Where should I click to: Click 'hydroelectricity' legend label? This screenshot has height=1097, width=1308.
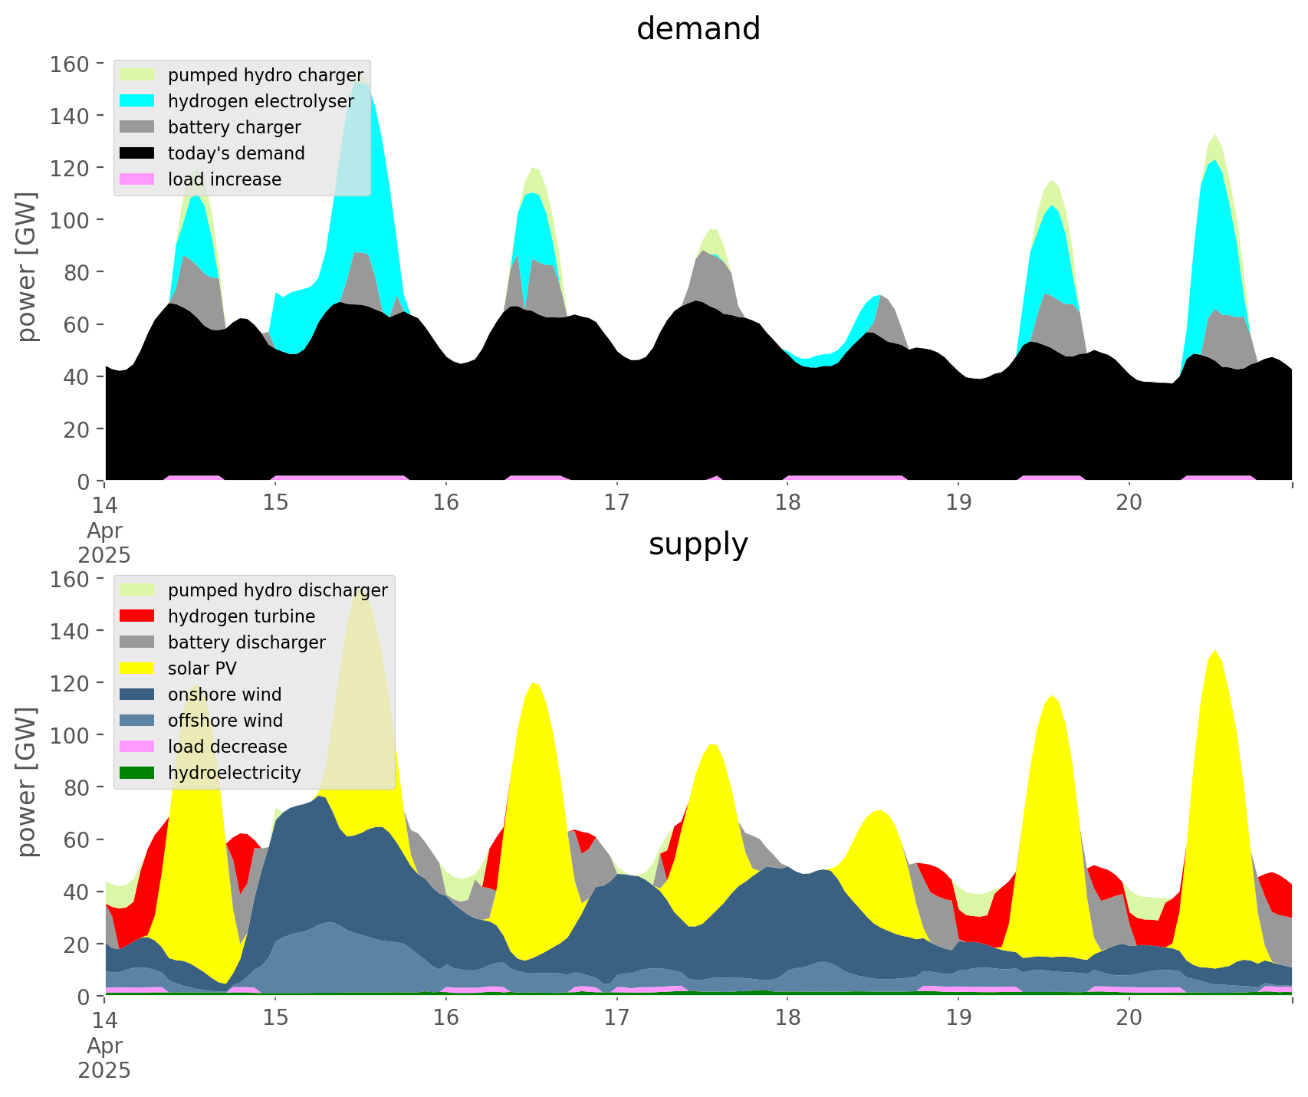(x=235, y=773)
